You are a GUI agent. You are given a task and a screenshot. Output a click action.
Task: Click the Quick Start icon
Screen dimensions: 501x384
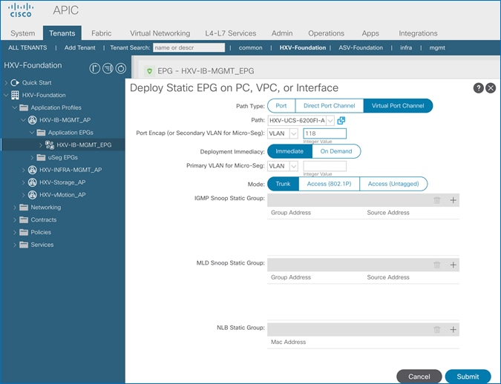[15, 83]
